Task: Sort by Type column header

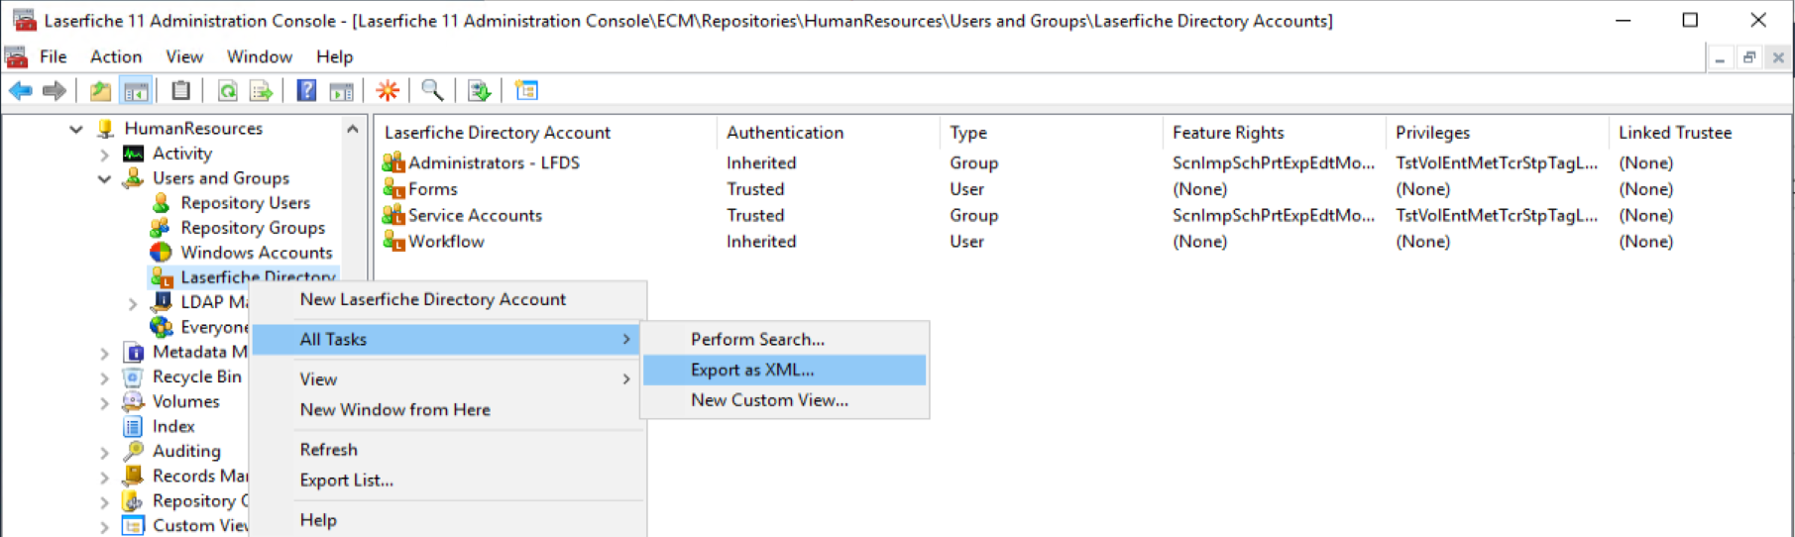Action: pyautogui.click(x=1051, y=132)
